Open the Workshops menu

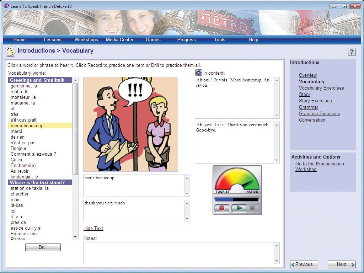[86, 39]
